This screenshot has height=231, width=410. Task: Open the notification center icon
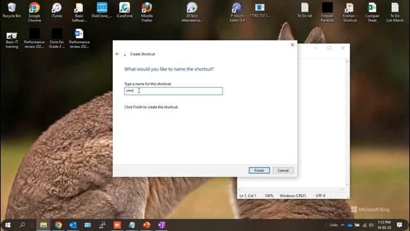click(399, 225)
